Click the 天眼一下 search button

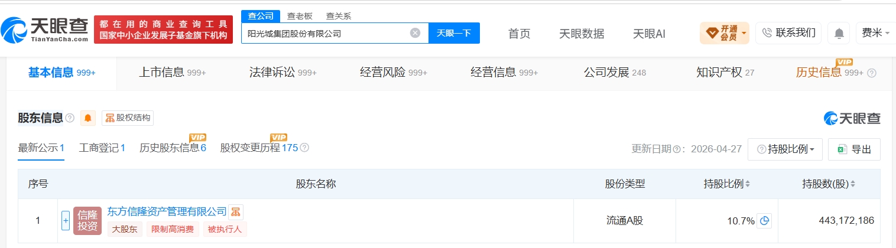(454, 33)
